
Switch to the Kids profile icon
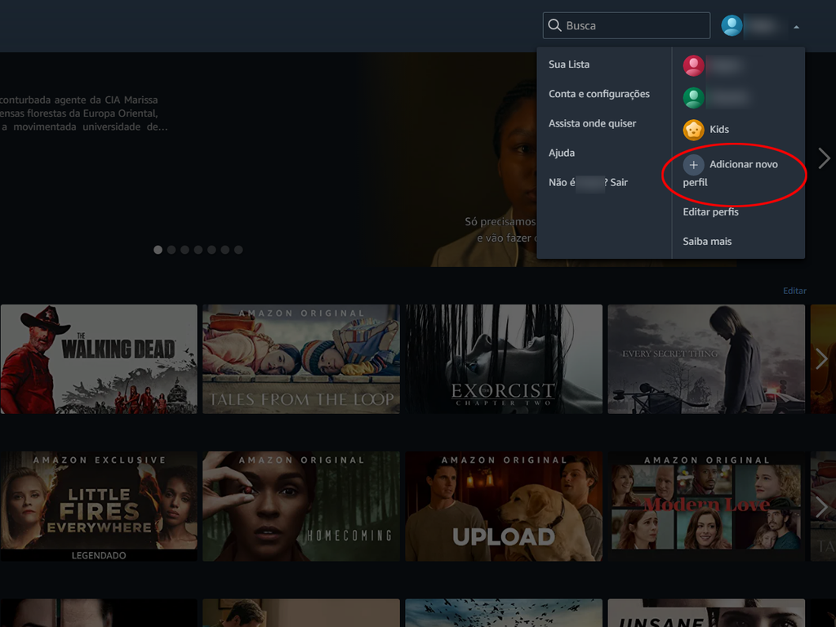click(x=694, y=130)
